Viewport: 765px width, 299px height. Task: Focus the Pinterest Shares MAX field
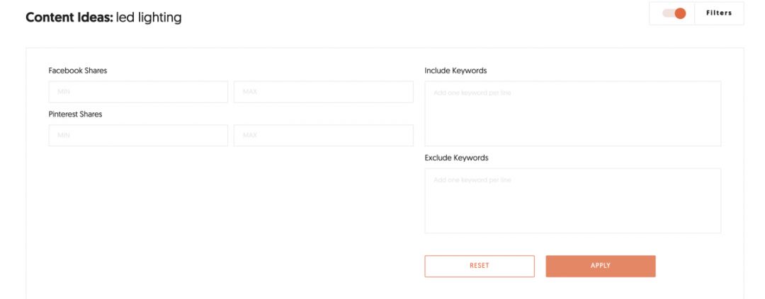pyautogui.click(x=323, y=136)
